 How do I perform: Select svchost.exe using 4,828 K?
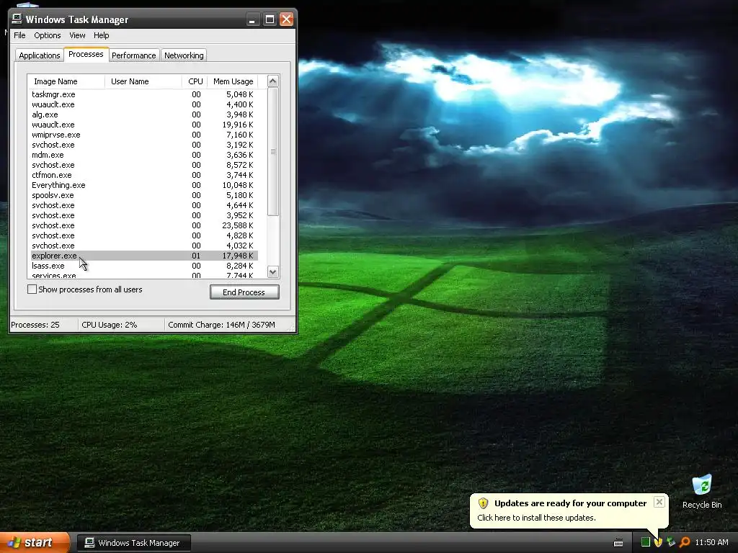click(144, 235)
